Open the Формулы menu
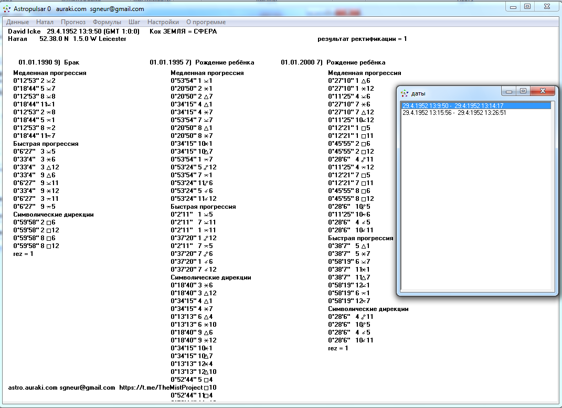This screenshot has height=408, width=562. click(107, 22)
